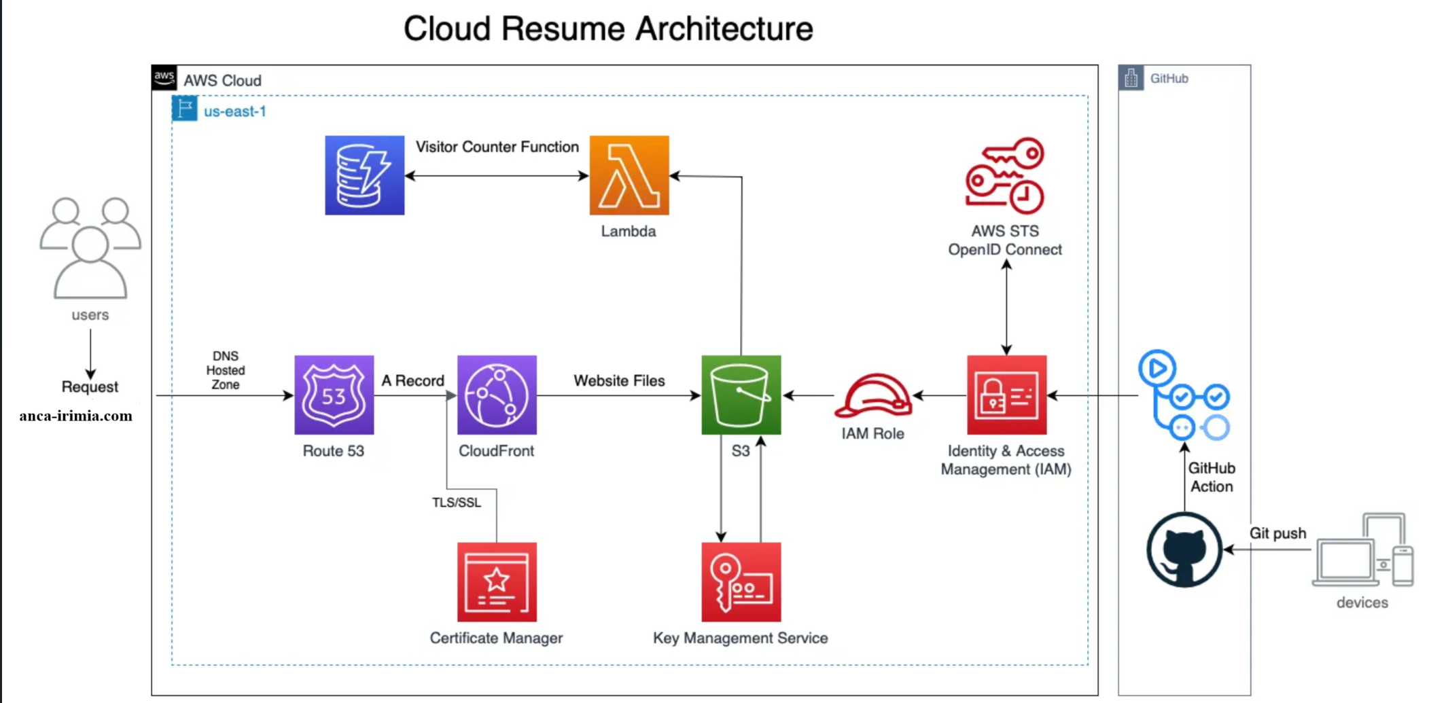Click the purple CloudFront globe icon
Viewport: 1448px width, 703px height.
pyautogui.click(x=497, y=395)
